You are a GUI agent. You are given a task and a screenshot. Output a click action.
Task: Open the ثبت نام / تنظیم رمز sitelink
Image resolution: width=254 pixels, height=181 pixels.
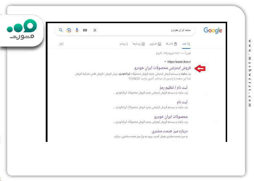tap(173, 88)
